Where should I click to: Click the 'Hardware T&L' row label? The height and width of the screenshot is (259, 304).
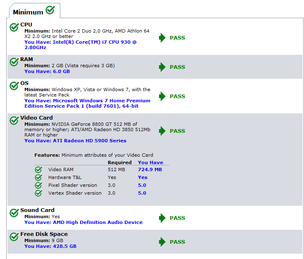(65, 177)
